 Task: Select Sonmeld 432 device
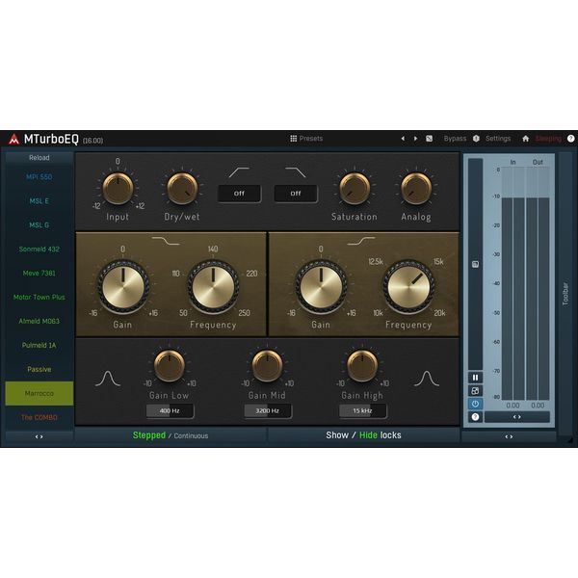(x=39, y=250)
